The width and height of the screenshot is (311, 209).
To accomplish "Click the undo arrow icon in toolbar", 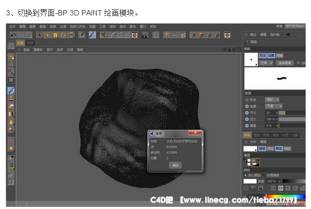I will (x=13, y=35).
